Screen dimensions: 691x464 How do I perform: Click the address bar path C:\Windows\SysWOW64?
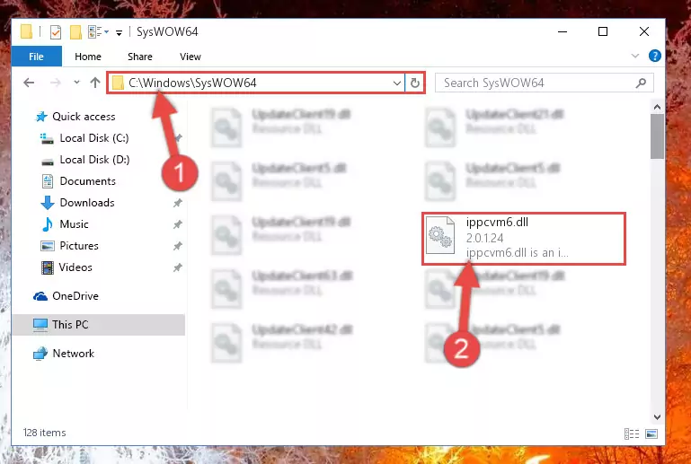tap(192, 83)
